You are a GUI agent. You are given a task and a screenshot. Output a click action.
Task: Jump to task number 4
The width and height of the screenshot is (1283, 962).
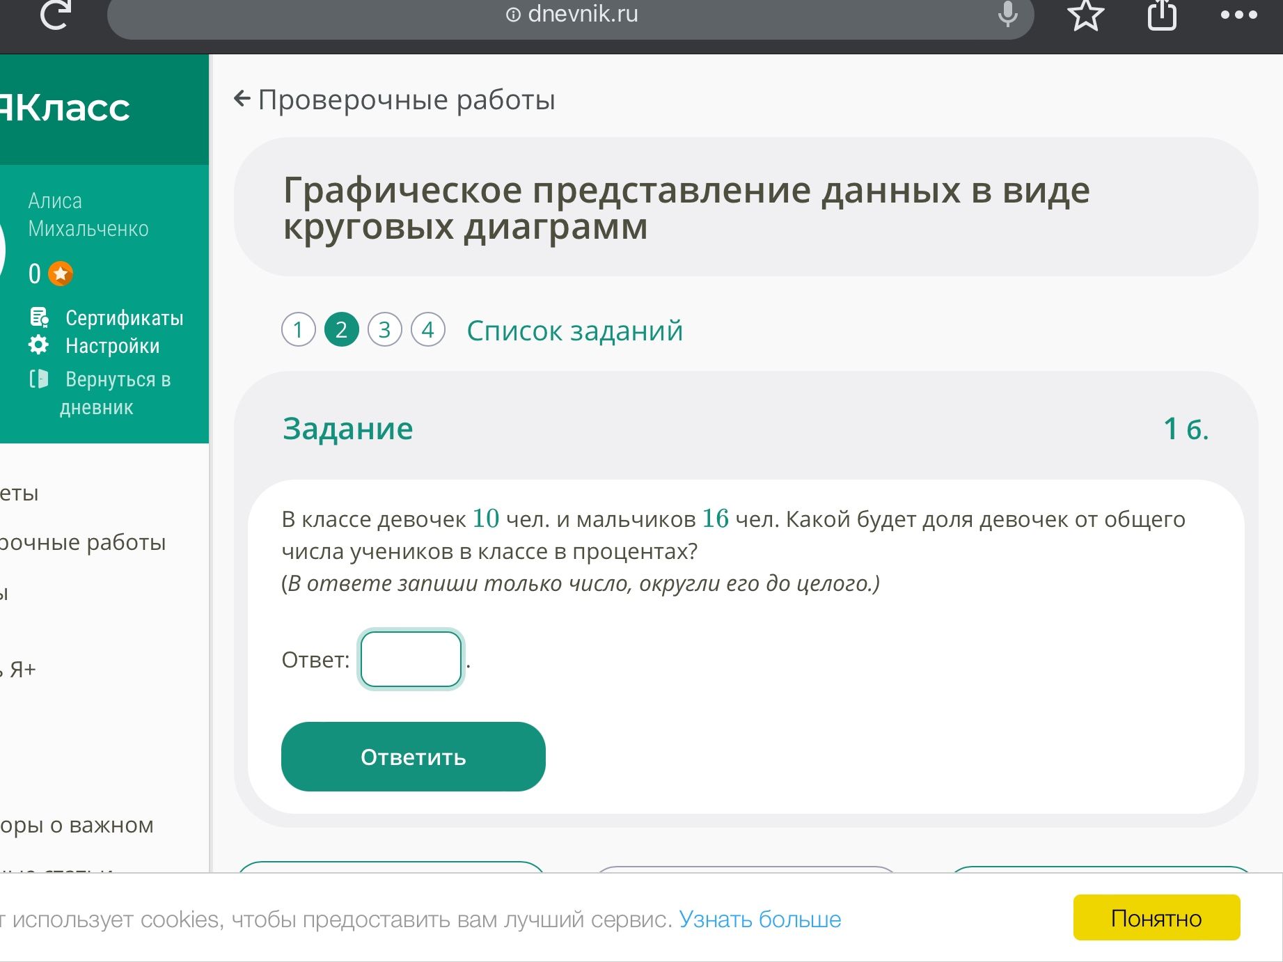(428, 329)
